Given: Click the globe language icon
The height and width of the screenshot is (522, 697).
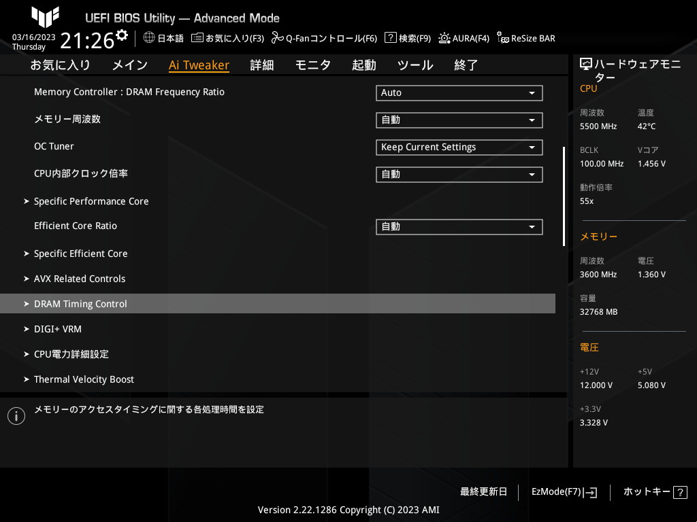Looking at the screenshot, I should (x=149, y=38).
